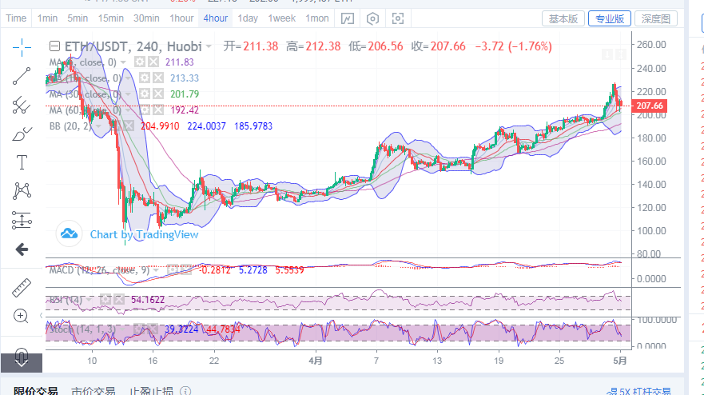
Task: Expand the ETH/USDT symbol dropdown arrow
Action: click(209, 46)
